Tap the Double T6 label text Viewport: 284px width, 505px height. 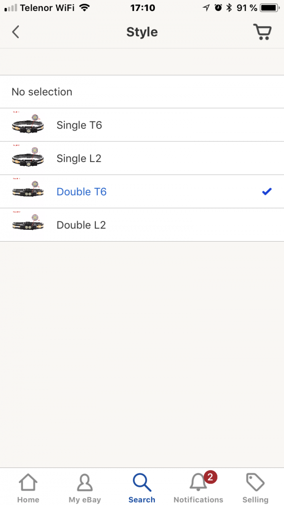coord(82,192)
